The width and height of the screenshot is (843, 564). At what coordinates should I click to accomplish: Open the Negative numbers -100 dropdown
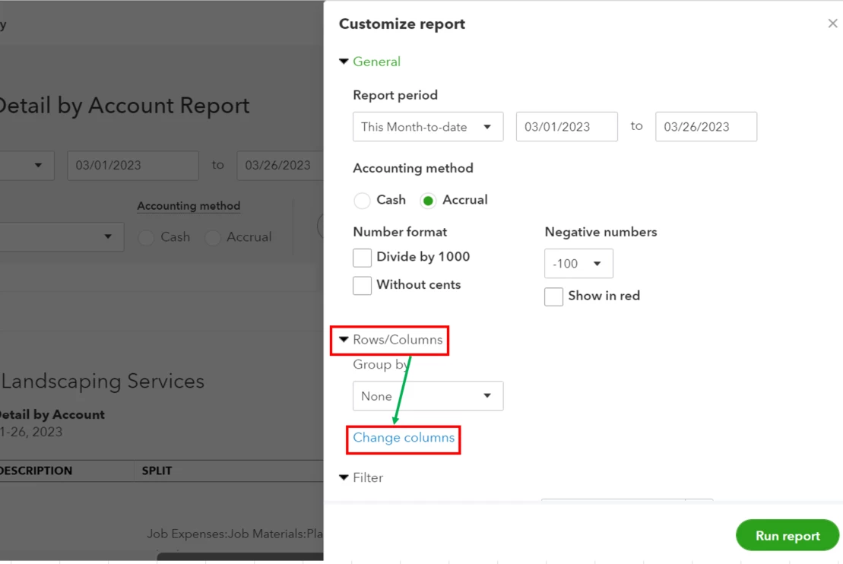click(578, 264)
